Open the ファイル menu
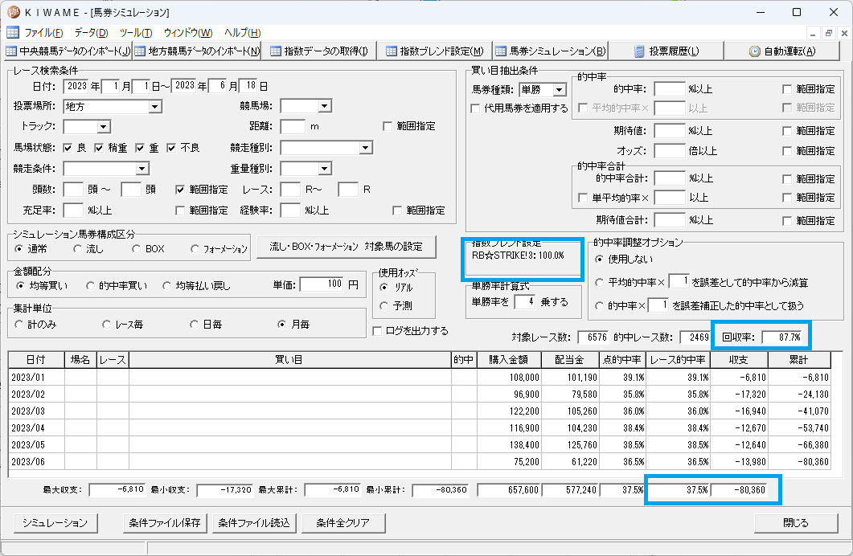This screenshot has width=853, height=556. (x=43, y=33)
